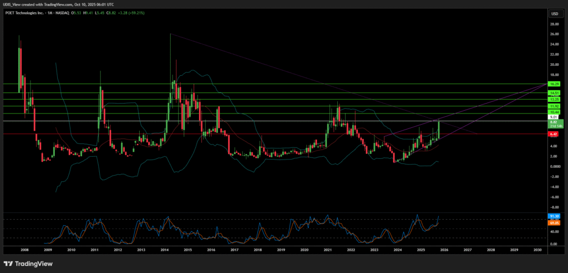The image size is (568, 273).
Task: Click the latest green monthly candle
Action: pos(438,131)
